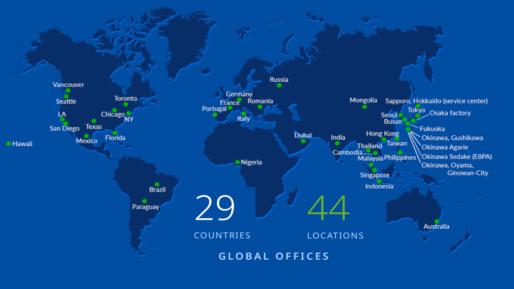Viewport: 514px width, 289px height.
Task: Click the green marker above Indonesia
Action: 379,181
